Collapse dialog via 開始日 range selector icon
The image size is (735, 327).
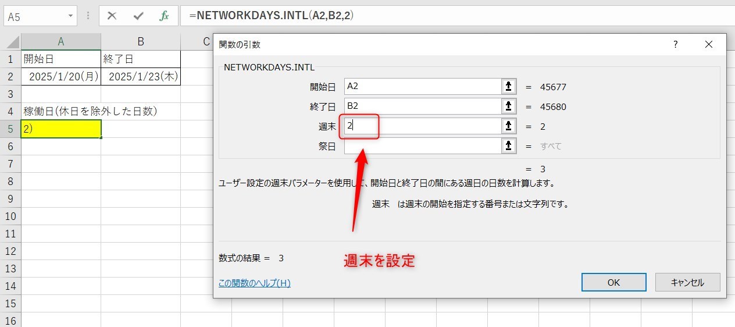click(509, 87)
